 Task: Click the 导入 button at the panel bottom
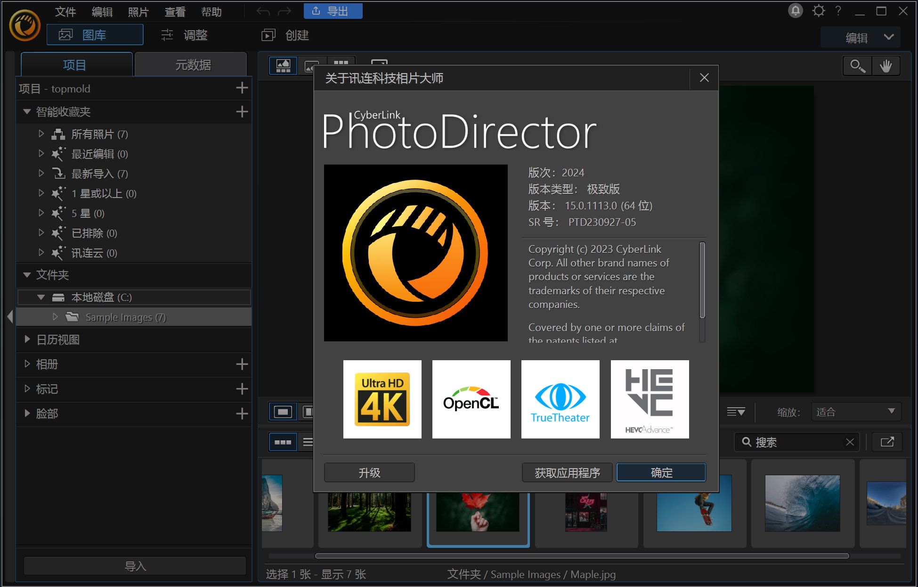[x=135, y=566]
